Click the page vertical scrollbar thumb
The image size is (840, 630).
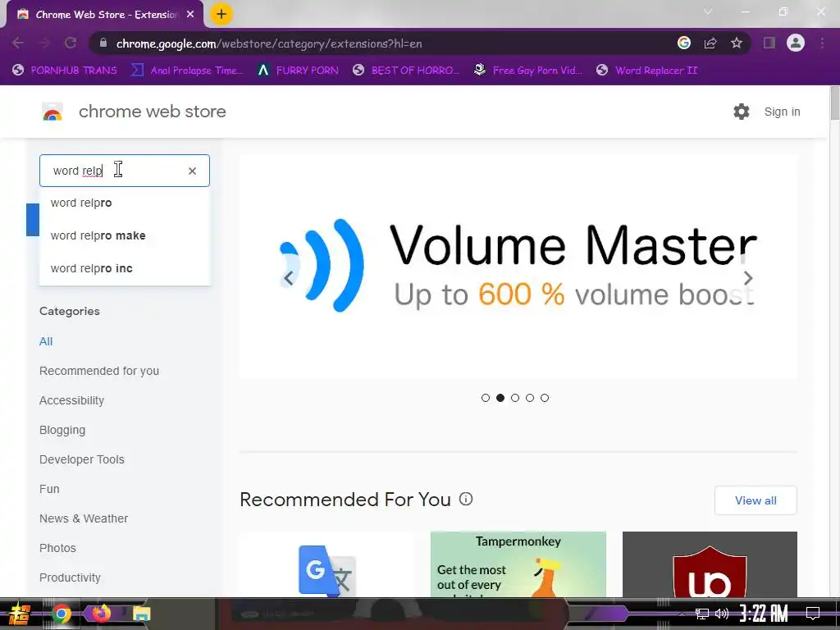pyautogui.click(x=834, y=103)
